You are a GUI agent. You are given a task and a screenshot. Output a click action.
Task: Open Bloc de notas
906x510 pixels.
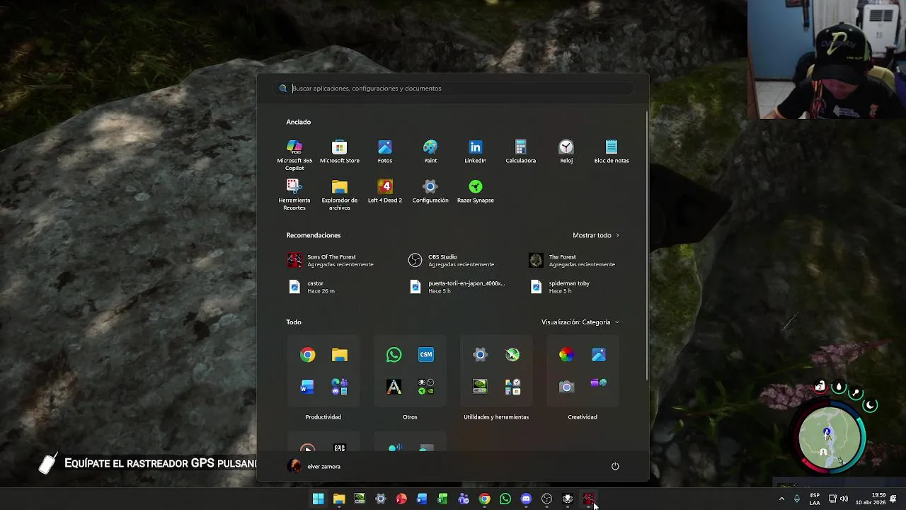612,152
